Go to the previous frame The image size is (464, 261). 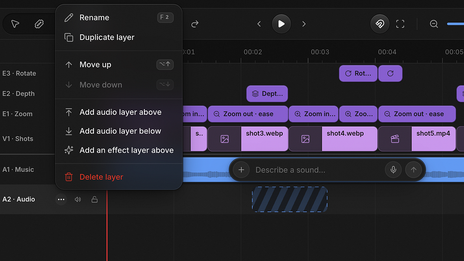pyautogui.click(x=259, y=24)
